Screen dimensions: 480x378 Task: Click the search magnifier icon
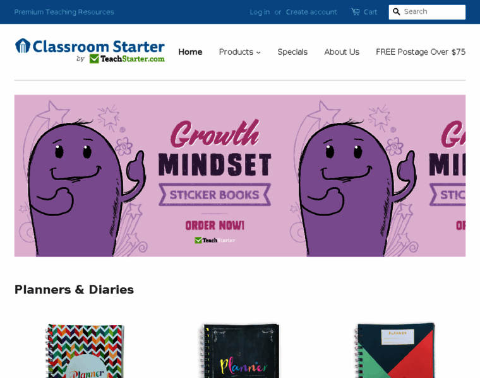tap(396, 12)
